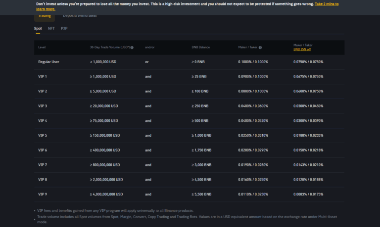This screenshot has height=227, width=380.
Task: Click the '≥ 1,750 BNB' balance cell
Action: pyautogui.click(x=201, y=151)
